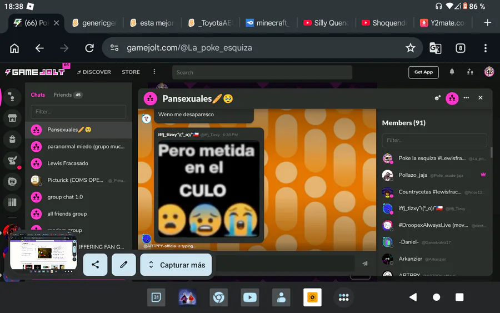Open Chrome three-dot overflow menu
The height and width of the screenshot is (313, 500).
(486, 48)
